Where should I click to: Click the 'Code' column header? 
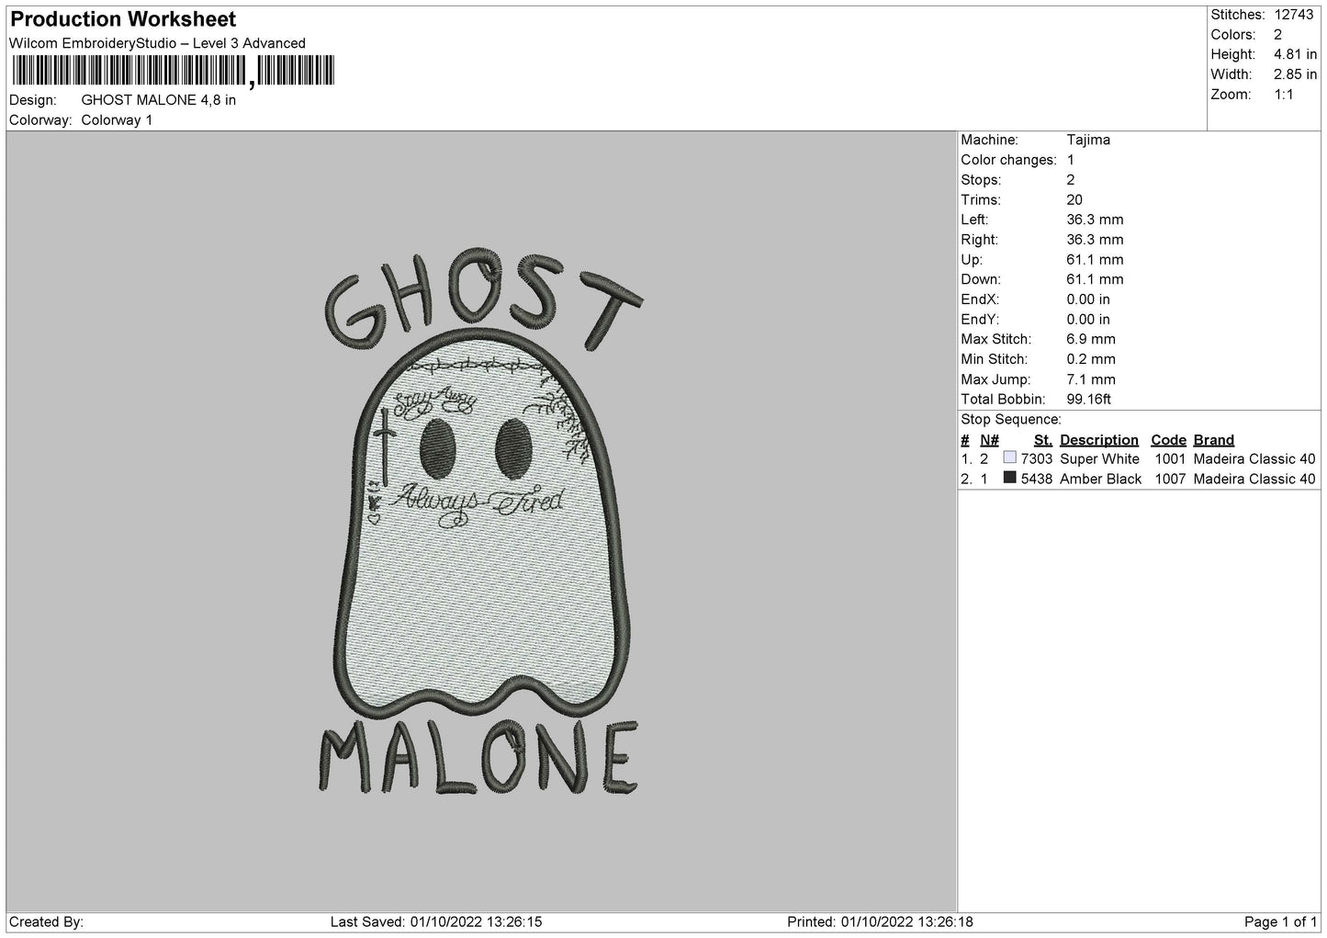click(x=1168, y=440)
